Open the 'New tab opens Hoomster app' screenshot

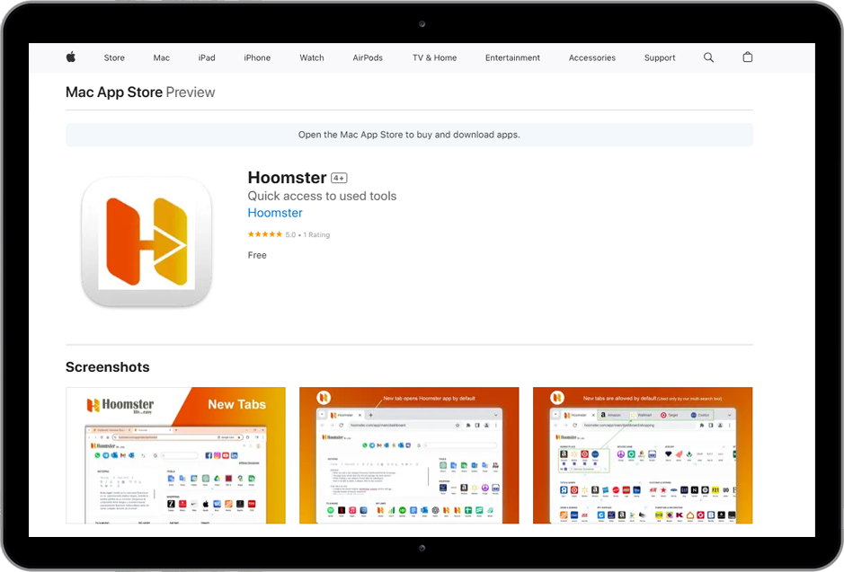coord(409,455)
